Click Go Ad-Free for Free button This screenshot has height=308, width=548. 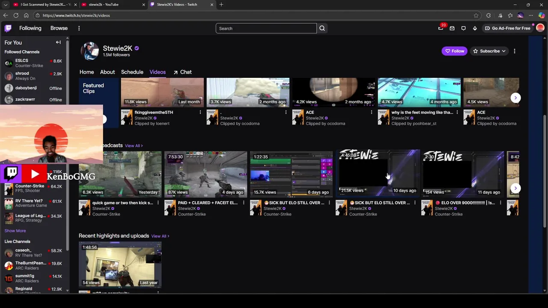click(x=507, y=28)
